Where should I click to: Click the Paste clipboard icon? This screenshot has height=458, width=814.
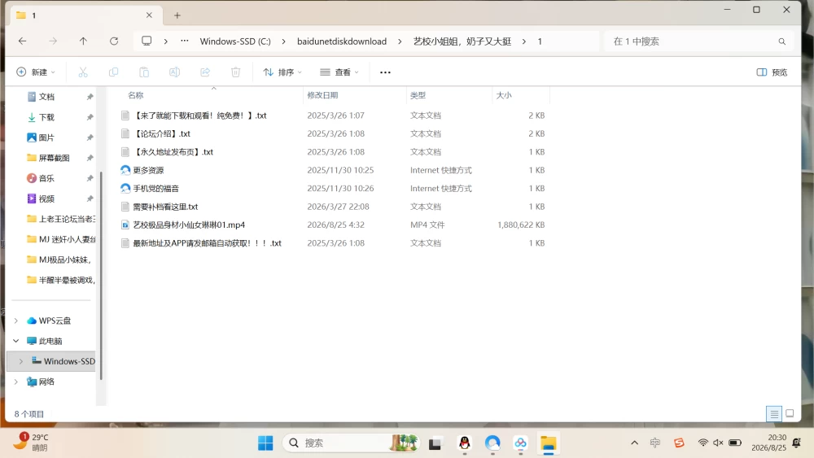pyautogui.click(x=144, y=72)
